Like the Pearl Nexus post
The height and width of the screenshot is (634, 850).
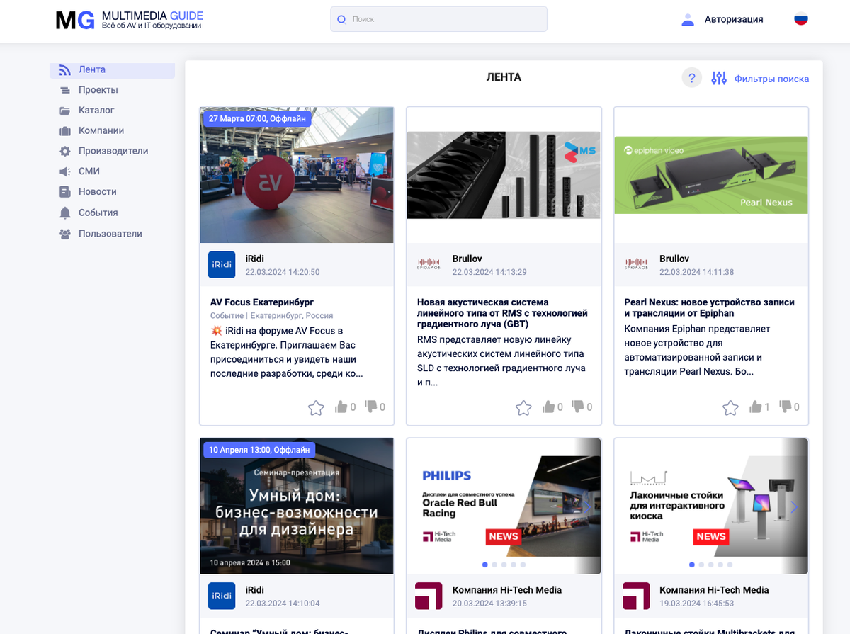click(756, 407)
